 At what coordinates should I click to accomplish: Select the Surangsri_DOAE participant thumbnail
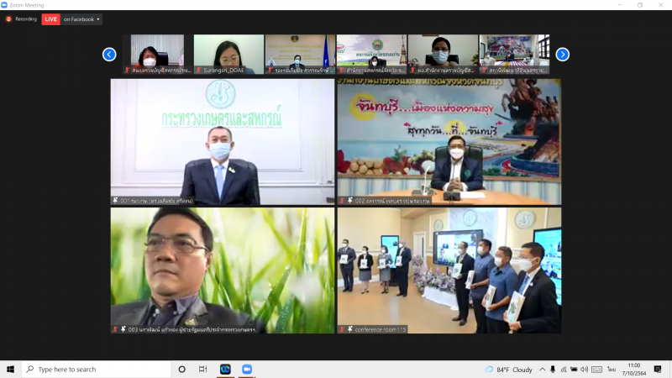[x=228, y=54]
